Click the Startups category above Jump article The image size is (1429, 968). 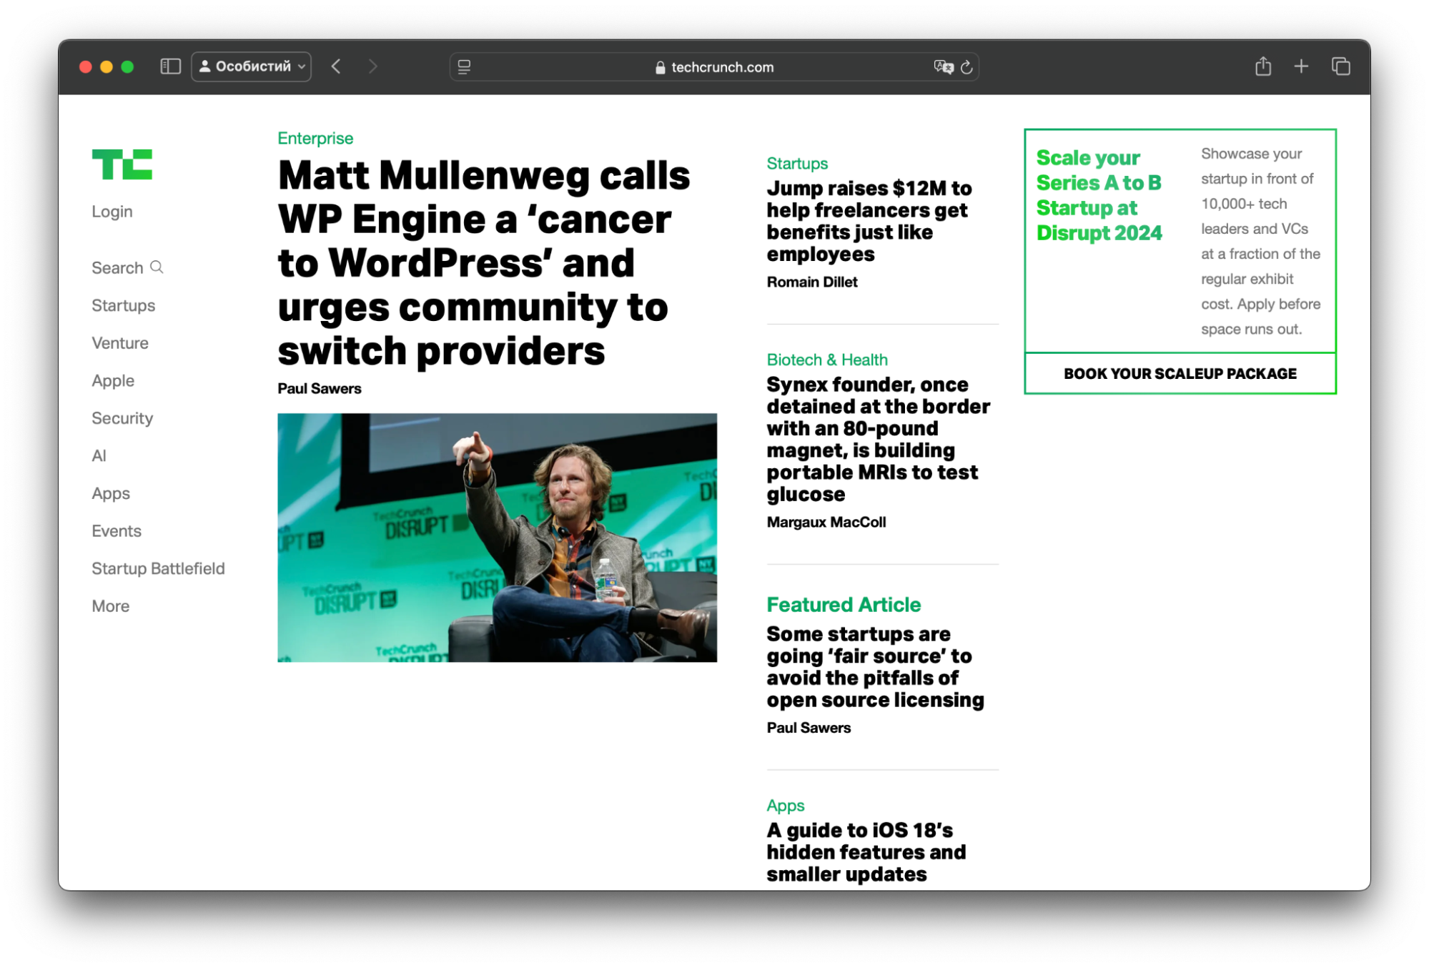coord(797,163)
